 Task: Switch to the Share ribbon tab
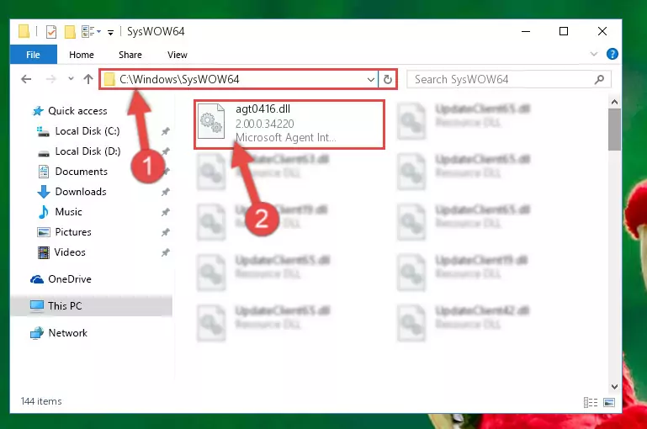[130, 55]
